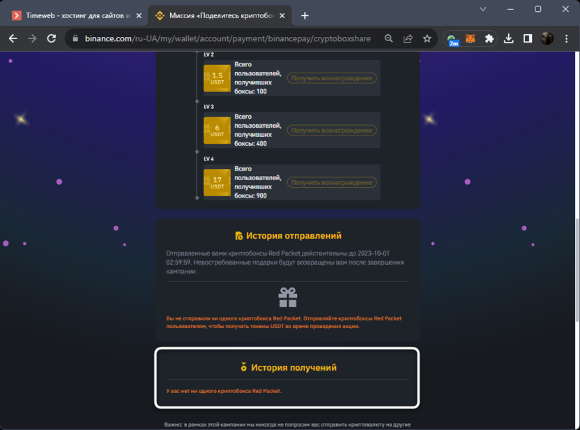Expand the tab search chevron
This screenshot has width=580, height=430.
tap(482, 9)
